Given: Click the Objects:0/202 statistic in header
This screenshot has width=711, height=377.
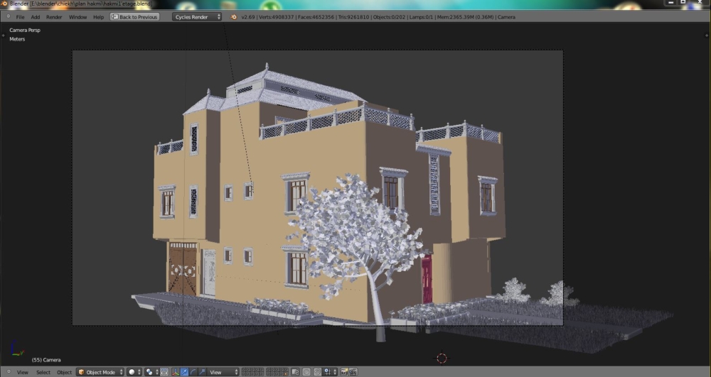Looking at the screenshot, I should [x=387, y=17].
